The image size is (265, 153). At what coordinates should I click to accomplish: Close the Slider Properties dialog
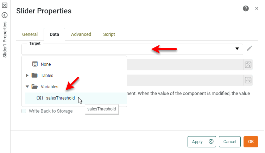pyautogui.click(x=257, y=8)
